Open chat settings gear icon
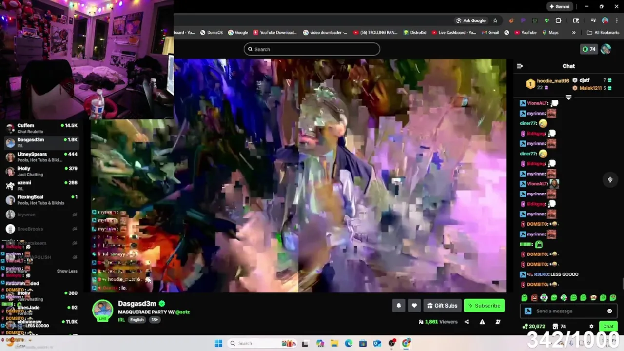Viewport: 624px width, 351px height. pyautogui.click(x=591, y=327)
